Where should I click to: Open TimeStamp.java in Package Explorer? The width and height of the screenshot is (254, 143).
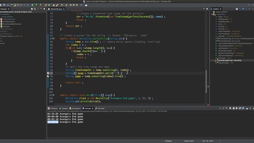point(8,21)
